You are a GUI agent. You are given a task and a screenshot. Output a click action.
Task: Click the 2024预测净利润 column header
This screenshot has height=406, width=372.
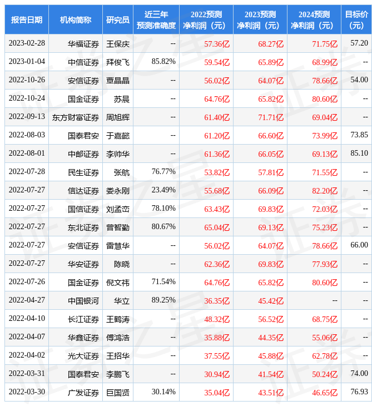(x=314, y=19)
